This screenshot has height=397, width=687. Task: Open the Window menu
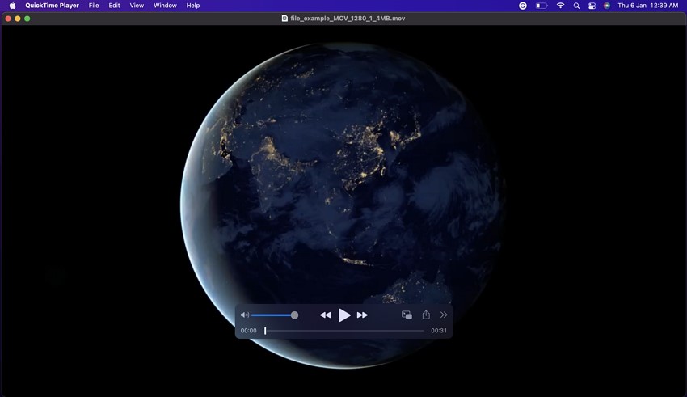[x=165, y=6]
